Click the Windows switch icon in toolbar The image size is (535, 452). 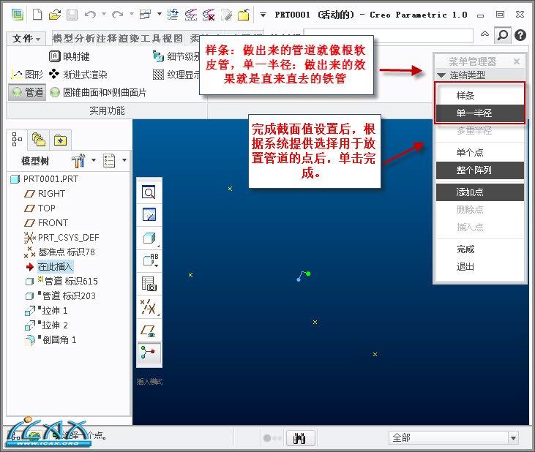point(146,15)
